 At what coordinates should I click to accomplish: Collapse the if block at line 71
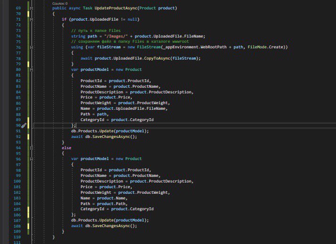click(x=32, y=19)
